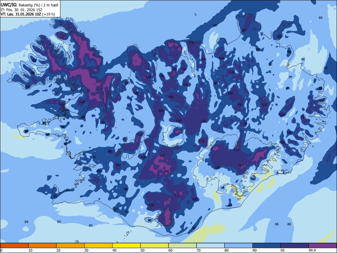Click the 'VT: Lau. 31.01.2026 10Z (+19 h)' line
Viewport: 337px width, 253px height.
tap(28, 14)
